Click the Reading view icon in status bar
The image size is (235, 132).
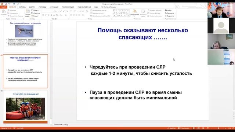(203, 128)
